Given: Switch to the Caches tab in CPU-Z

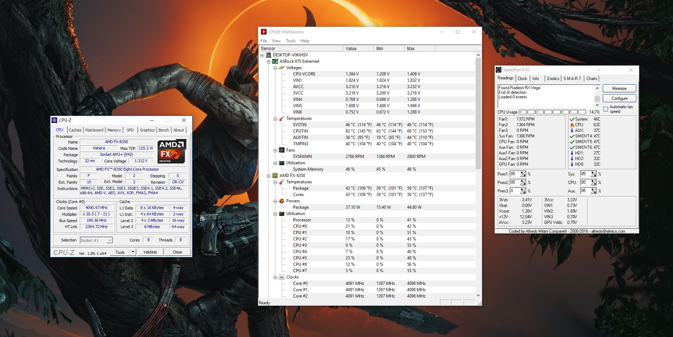Looking at the screenshot, I should pos(75,130).
